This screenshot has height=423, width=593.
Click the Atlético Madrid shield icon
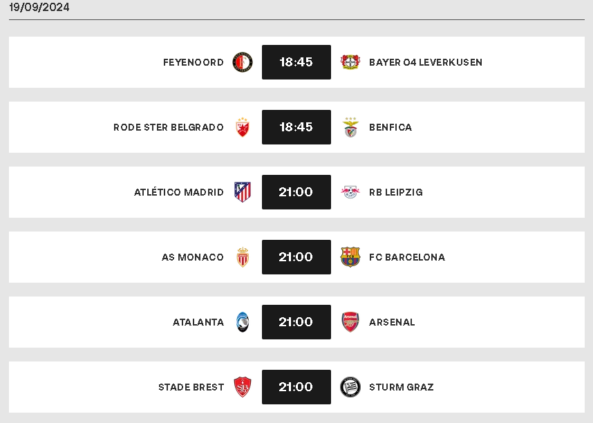pos(243,192)
